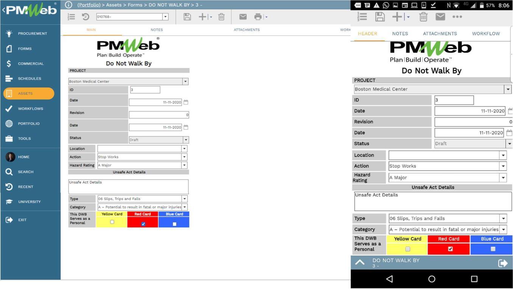Open Project dropdown in desktop form
The image size is (513, 289).
point(185,81)
